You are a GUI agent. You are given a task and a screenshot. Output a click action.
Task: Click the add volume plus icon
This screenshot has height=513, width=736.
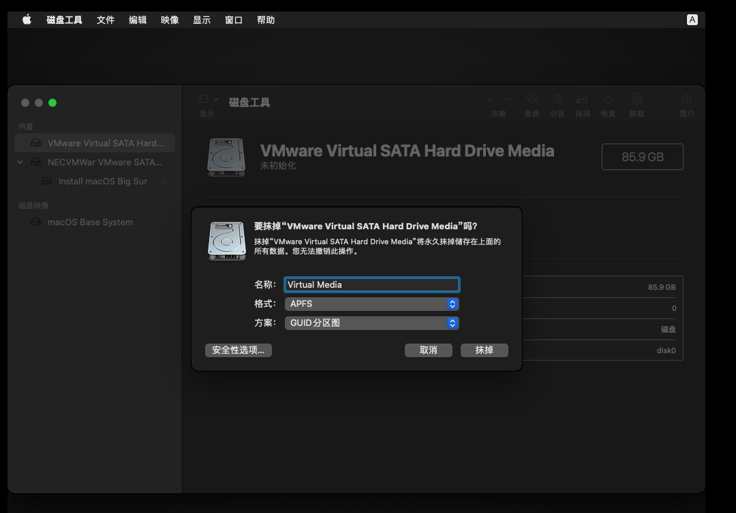coord(489,99)
